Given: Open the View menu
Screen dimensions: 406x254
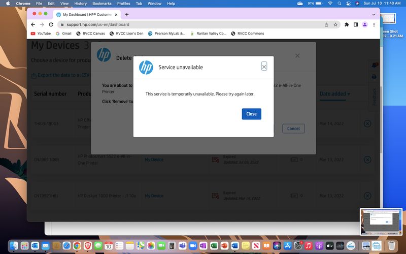Looking at the screenshot, I should pyautogui.click(x=64, y=4).
